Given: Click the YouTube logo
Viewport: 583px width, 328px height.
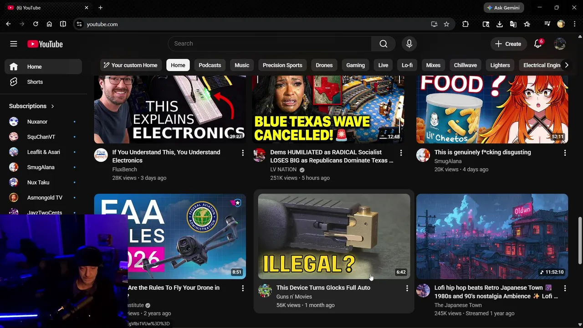Looking at the screenshot, I should (x=45, y=44).
